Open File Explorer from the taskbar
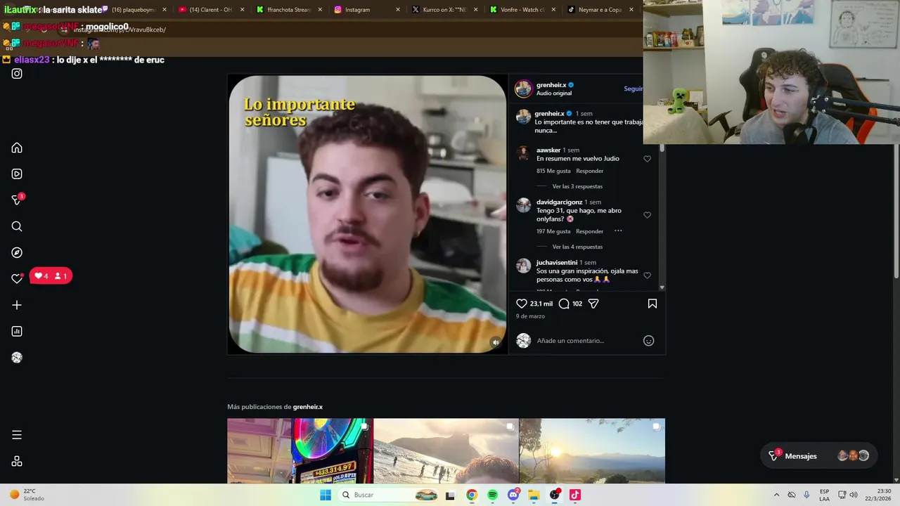The image size is (900, 506). 534,495
